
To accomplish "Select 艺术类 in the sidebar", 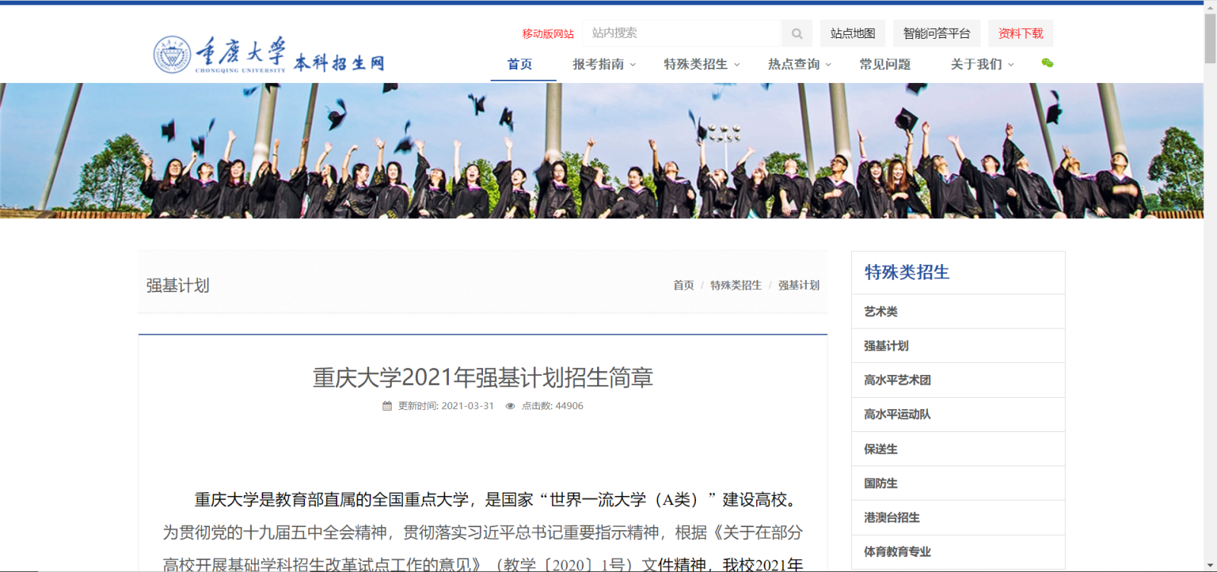I will tap(958, 312).
